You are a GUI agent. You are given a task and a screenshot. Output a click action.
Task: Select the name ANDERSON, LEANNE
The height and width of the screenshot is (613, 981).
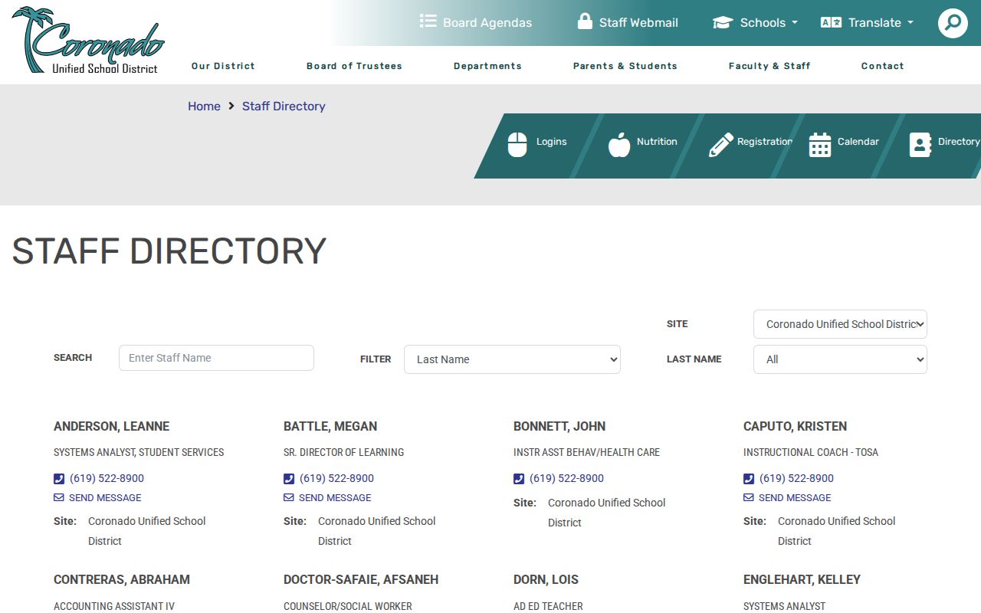pos(111,426)
